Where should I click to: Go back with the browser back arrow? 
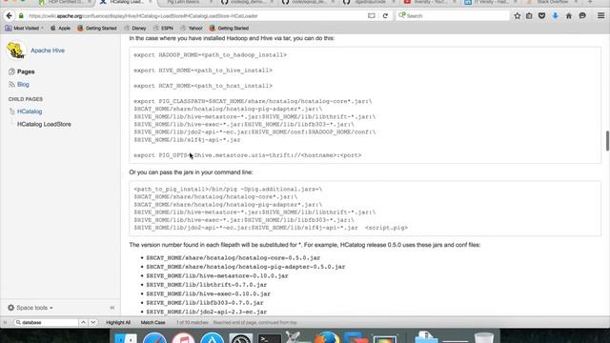[x=10, y=16]
